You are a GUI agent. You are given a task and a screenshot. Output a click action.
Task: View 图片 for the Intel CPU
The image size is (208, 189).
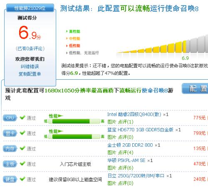pyautogui.click(x=112, y=122)
